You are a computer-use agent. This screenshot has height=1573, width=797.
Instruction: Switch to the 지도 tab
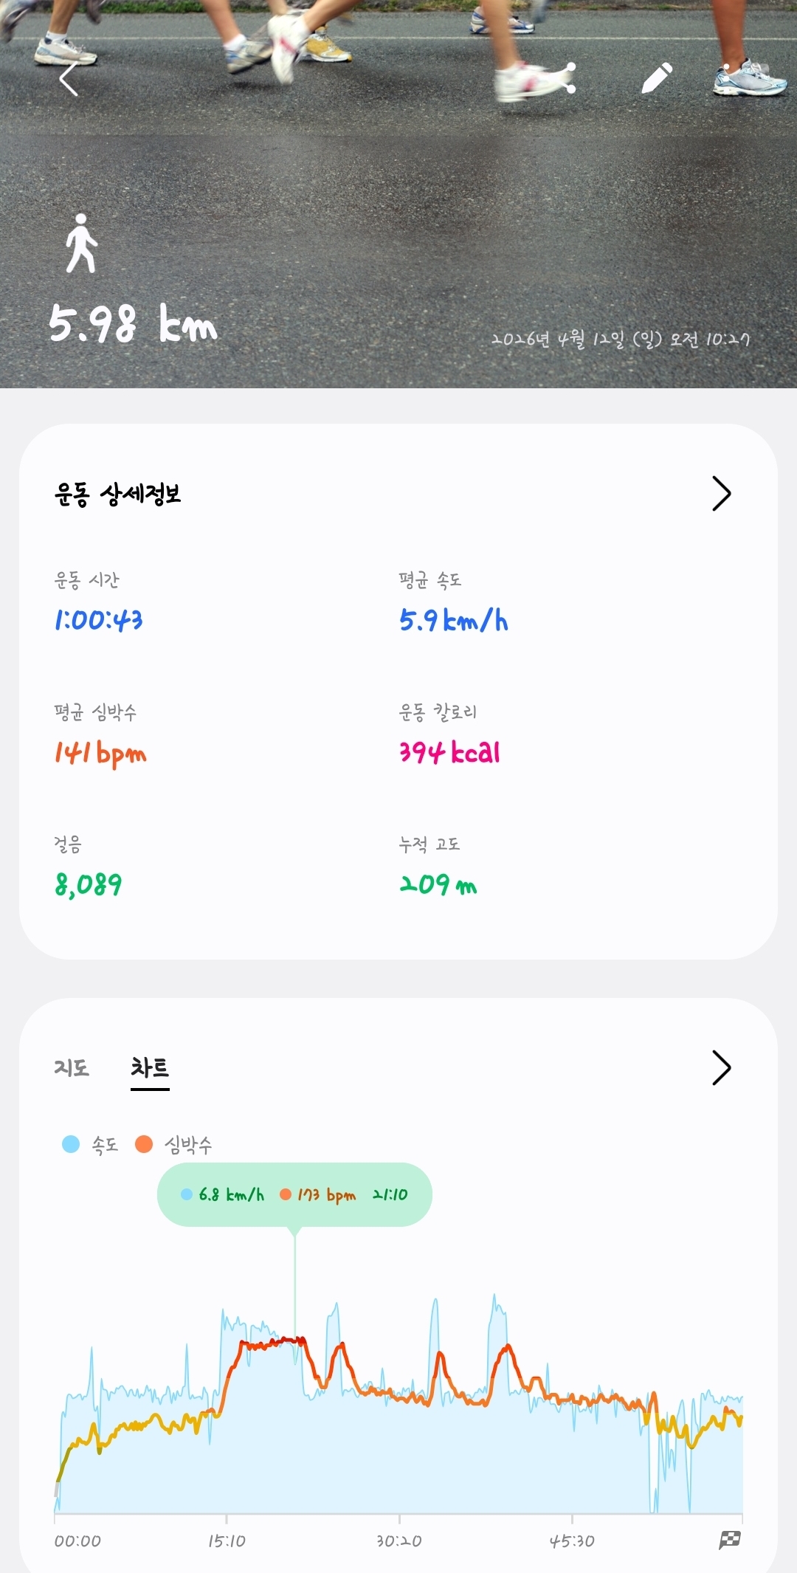point(72,1067)
